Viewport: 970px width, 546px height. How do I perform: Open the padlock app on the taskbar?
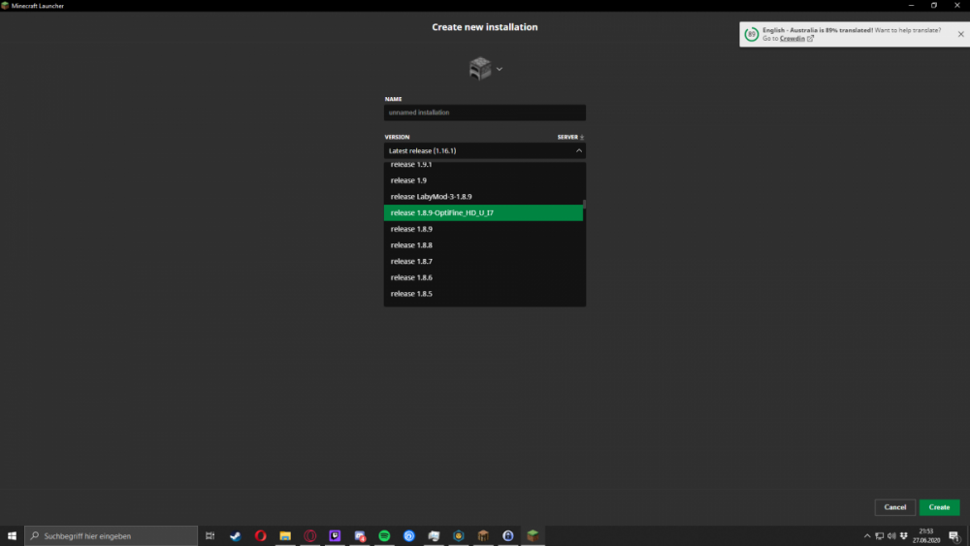[x=508, y=535]
